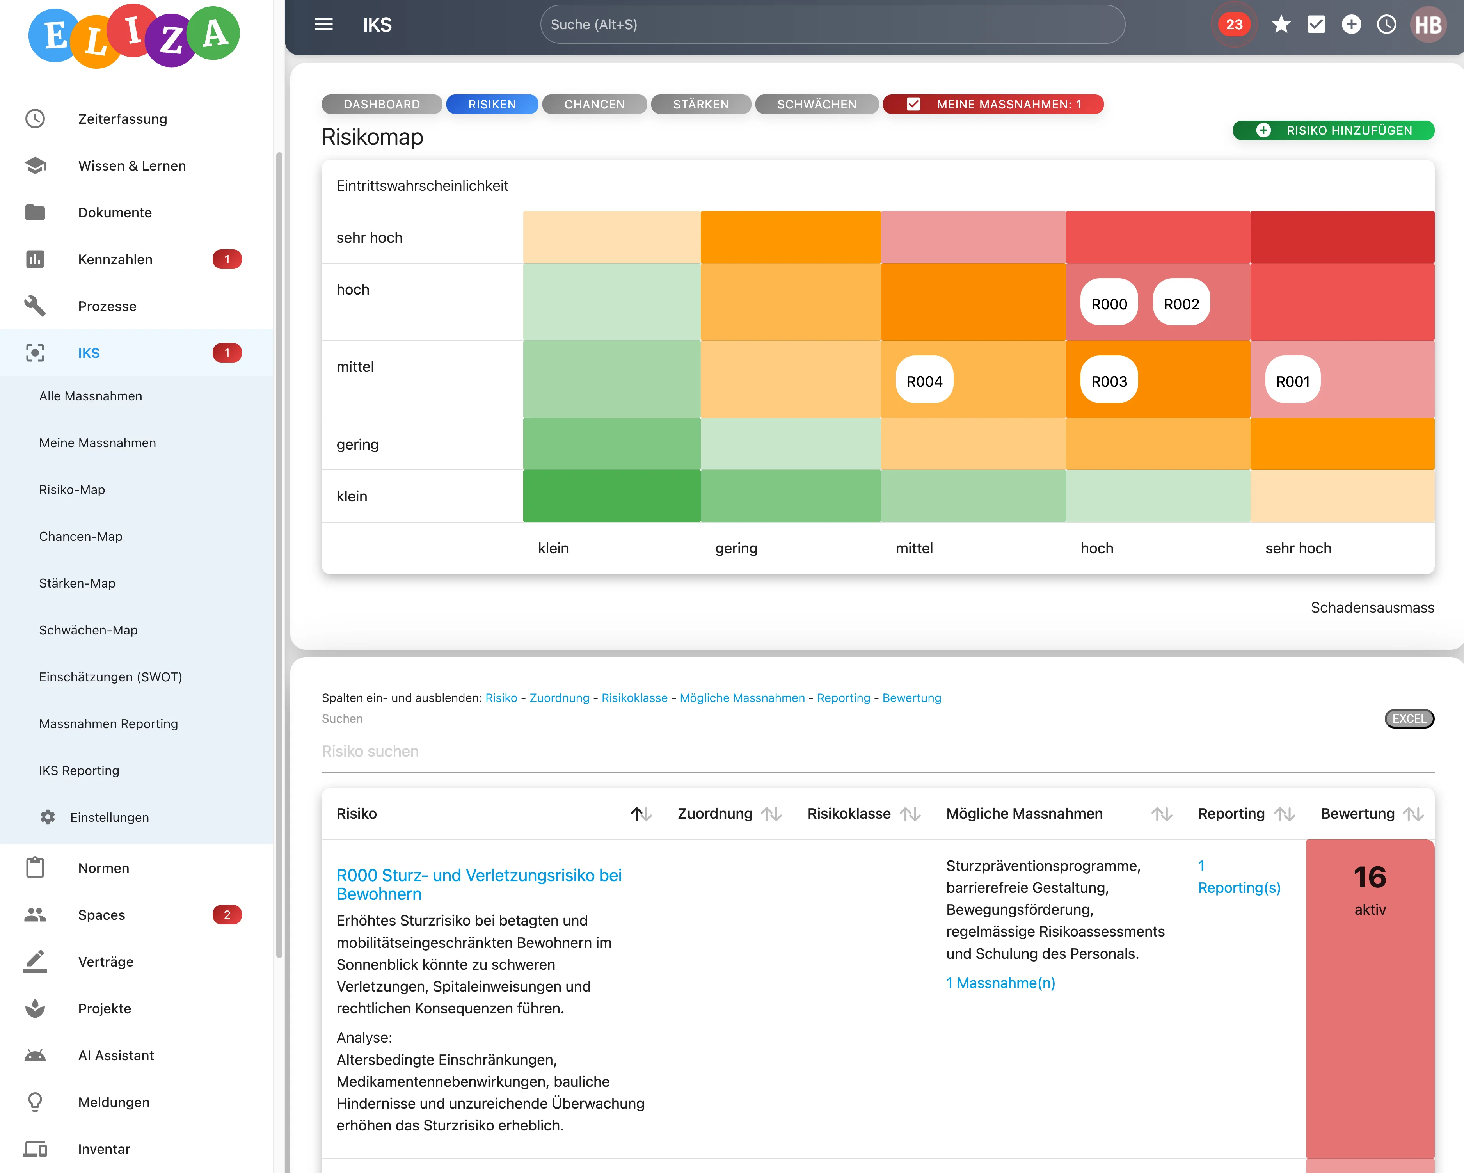Viewport: 1464px width, 1173px height.
Task: Toggle the Meine Massnahmen checkbox filter
Action: tap(914, 104)
